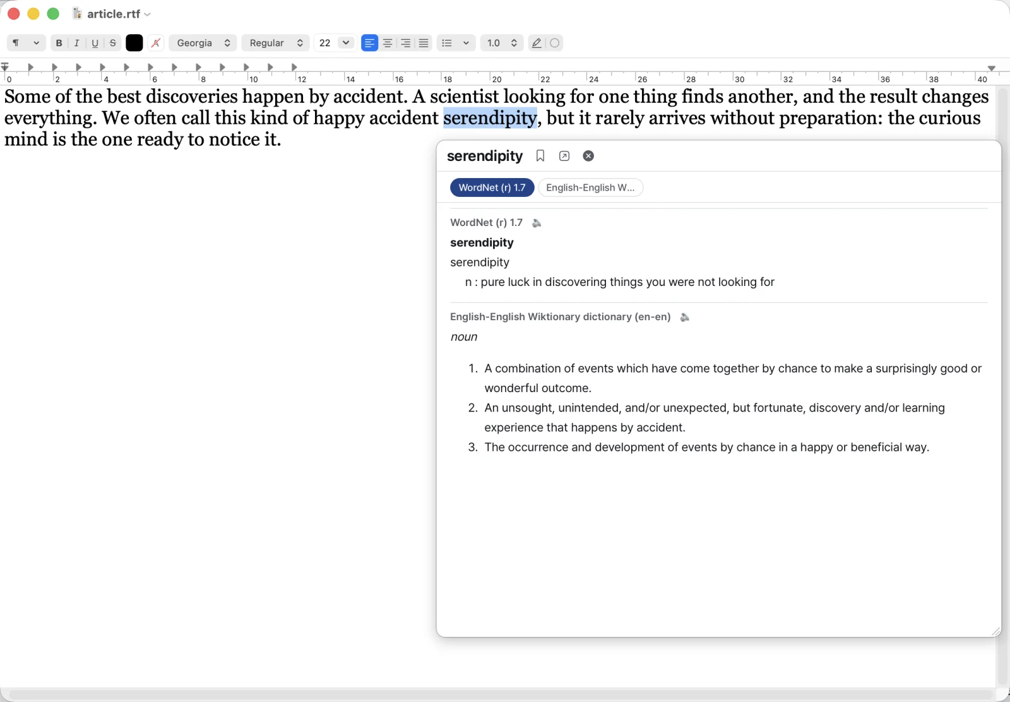Toggle strikethrough formatting in the toolbar
Viewport: 1010px width, 702px height.
pyautogui.click(x=113, y=43)
